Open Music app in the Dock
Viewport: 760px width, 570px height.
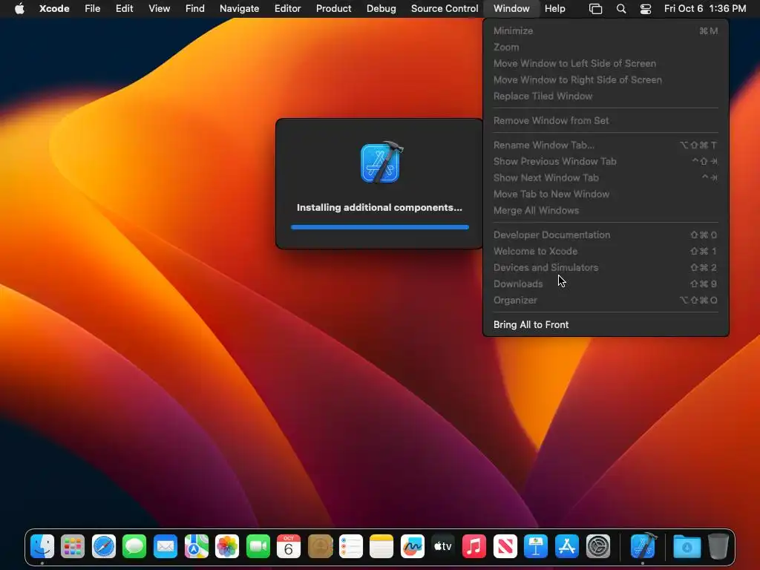[474, 547]
